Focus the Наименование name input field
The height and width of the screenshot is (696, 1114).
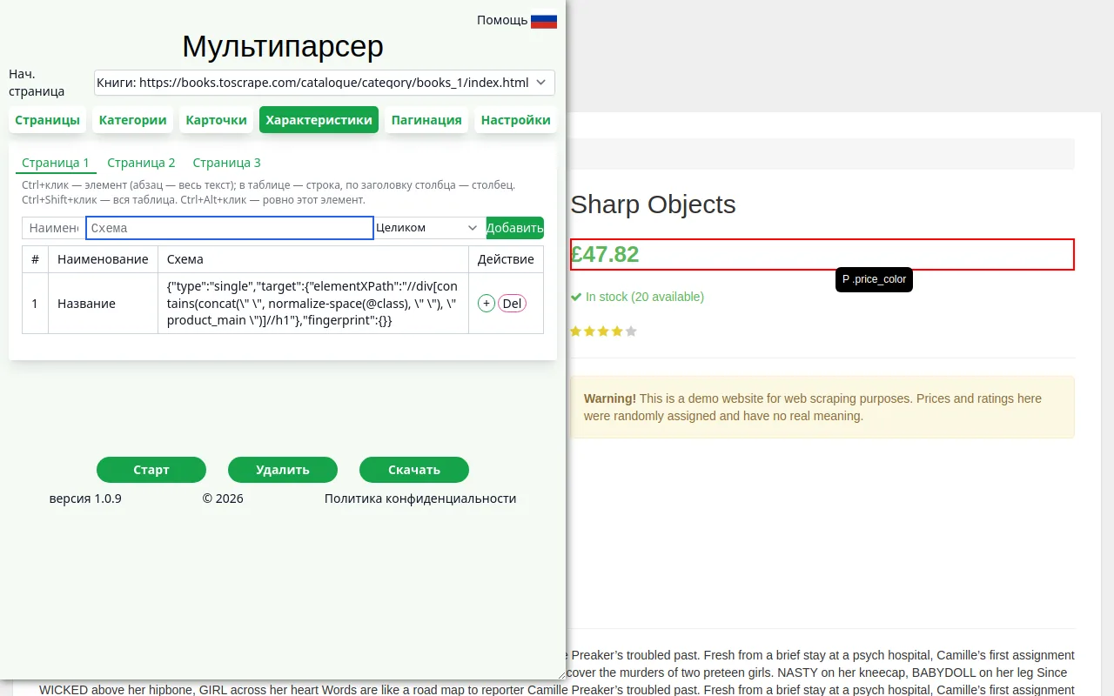[x=53, y=228]
